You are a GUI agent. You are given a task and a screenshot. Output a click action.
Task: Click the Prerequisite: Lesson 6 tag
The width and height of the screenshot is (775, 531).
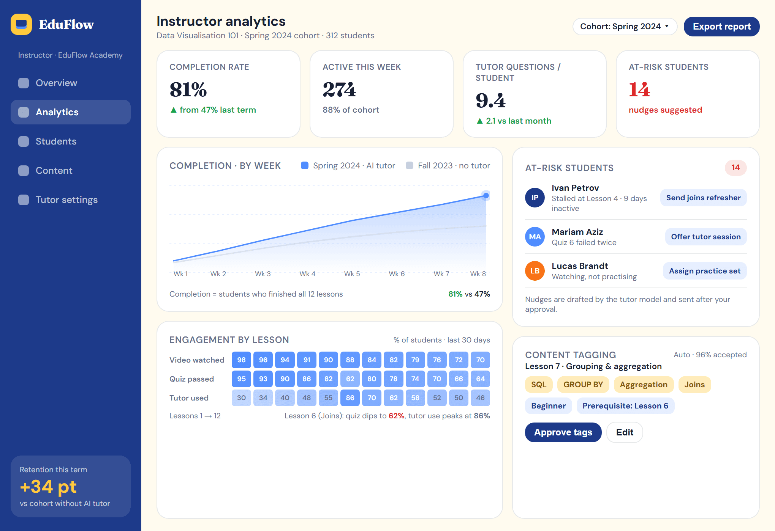tap(625, 406)
